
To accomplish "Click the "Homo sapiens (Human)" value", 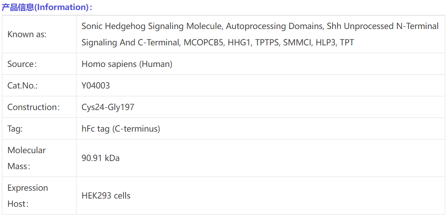I will 127,64.
